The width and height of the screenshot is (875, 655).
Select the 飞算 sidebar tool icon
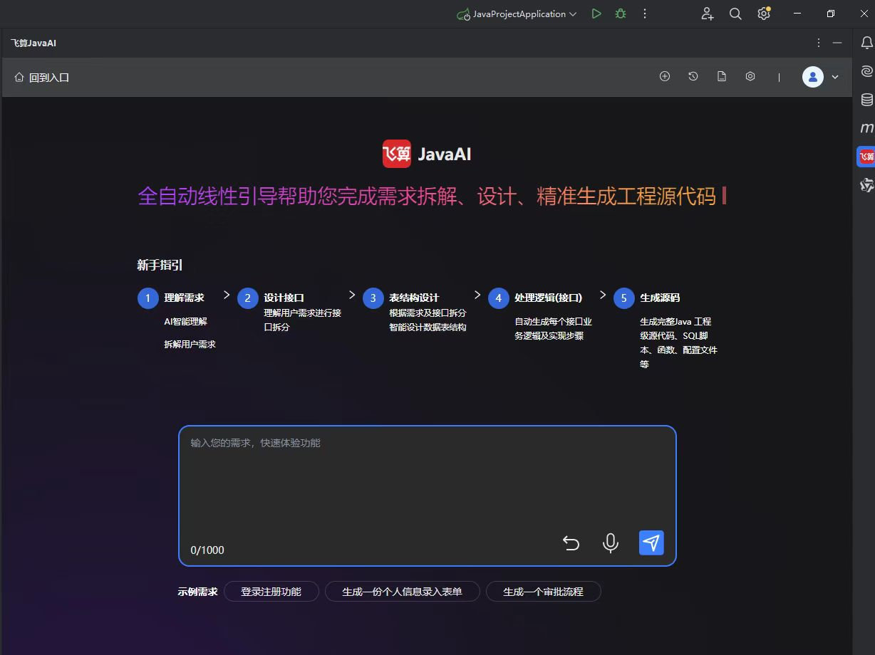(866, 157)
